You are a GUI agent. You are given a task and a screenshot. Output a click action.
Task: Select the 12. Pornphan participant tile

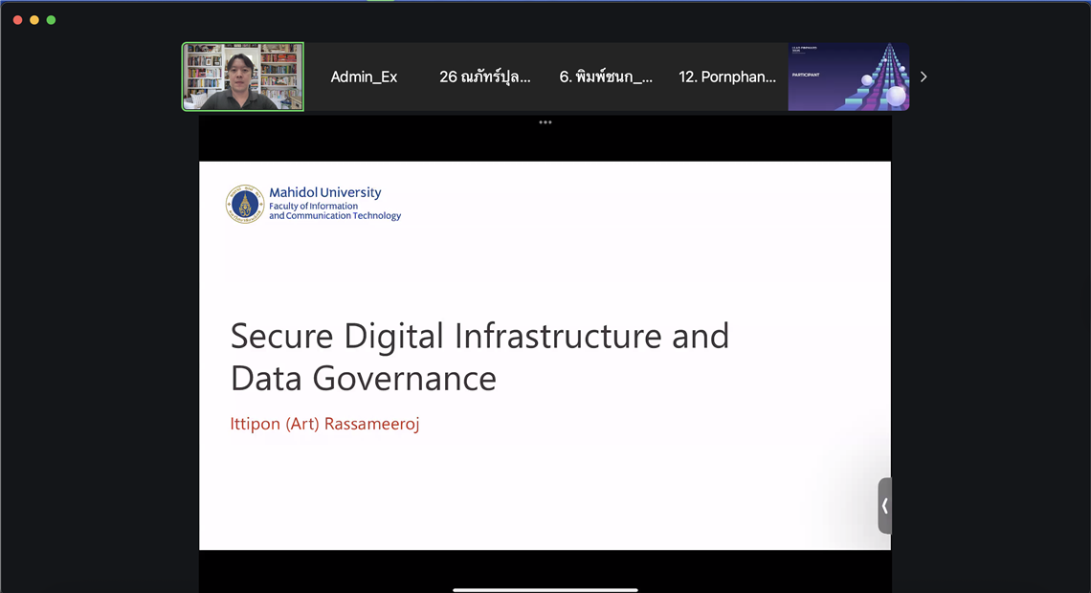[727, 77]
